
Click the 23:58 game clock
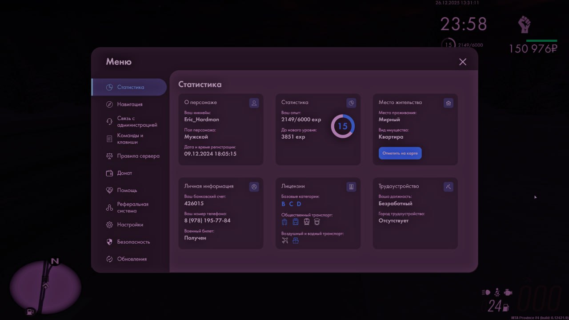click(464, 24)
